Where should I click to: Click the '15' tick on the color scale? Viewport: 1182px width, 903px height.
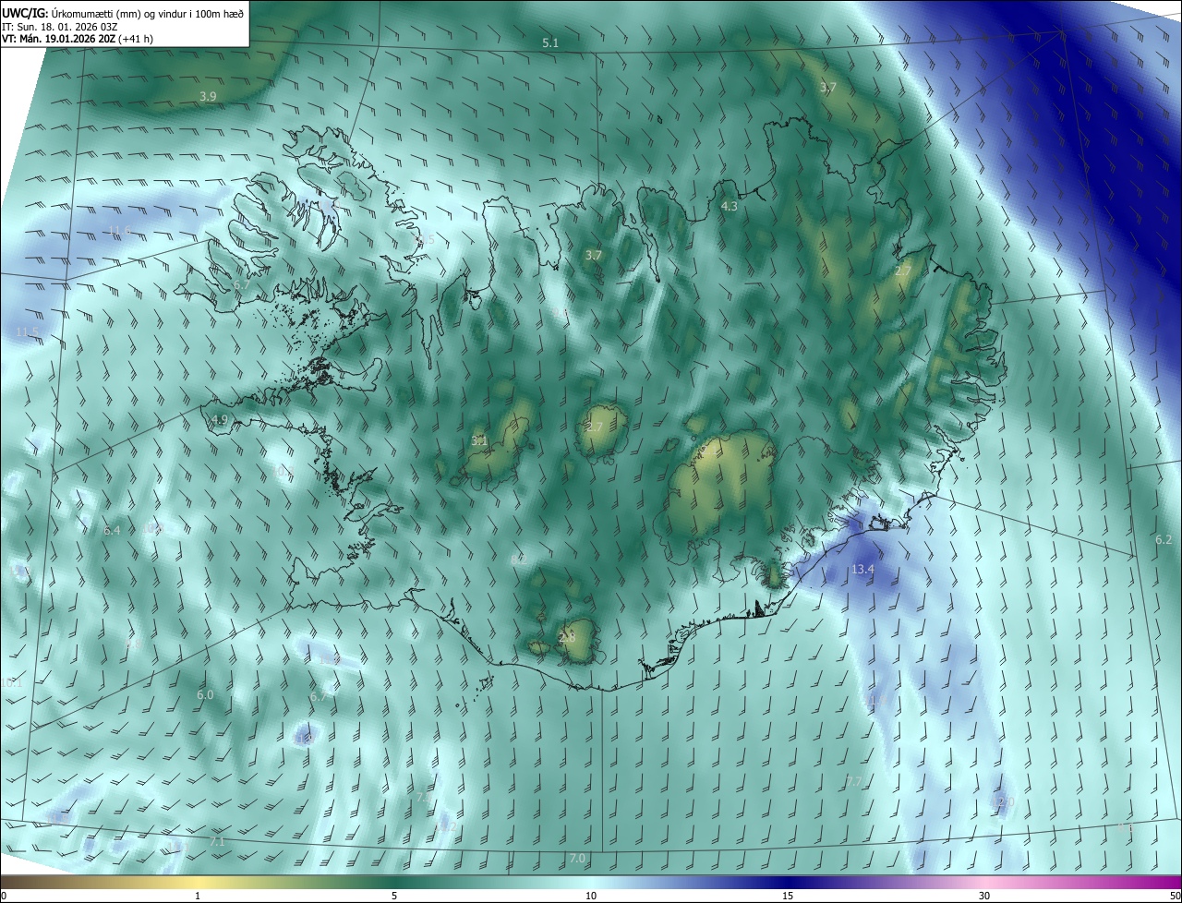[788, 896]
